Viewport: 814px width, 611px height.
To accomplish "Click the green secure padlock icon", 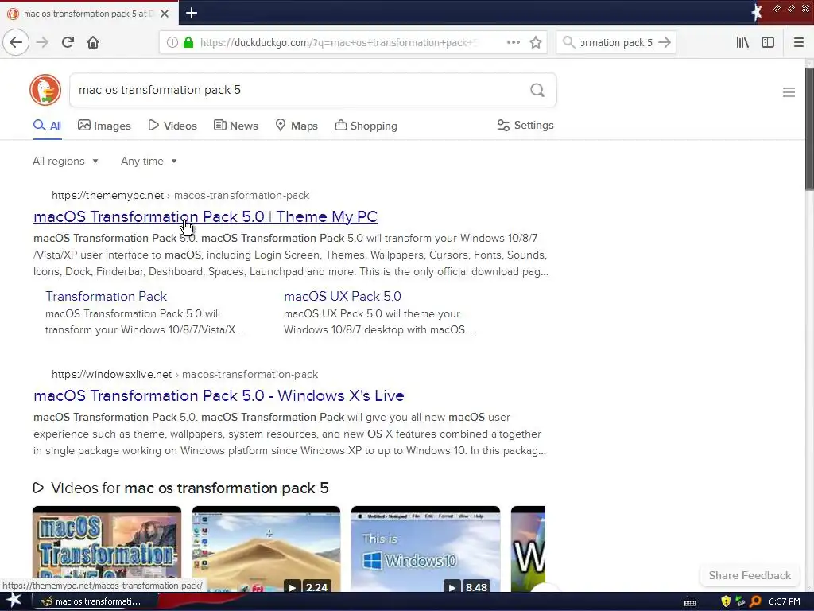I will pos(188,43).
